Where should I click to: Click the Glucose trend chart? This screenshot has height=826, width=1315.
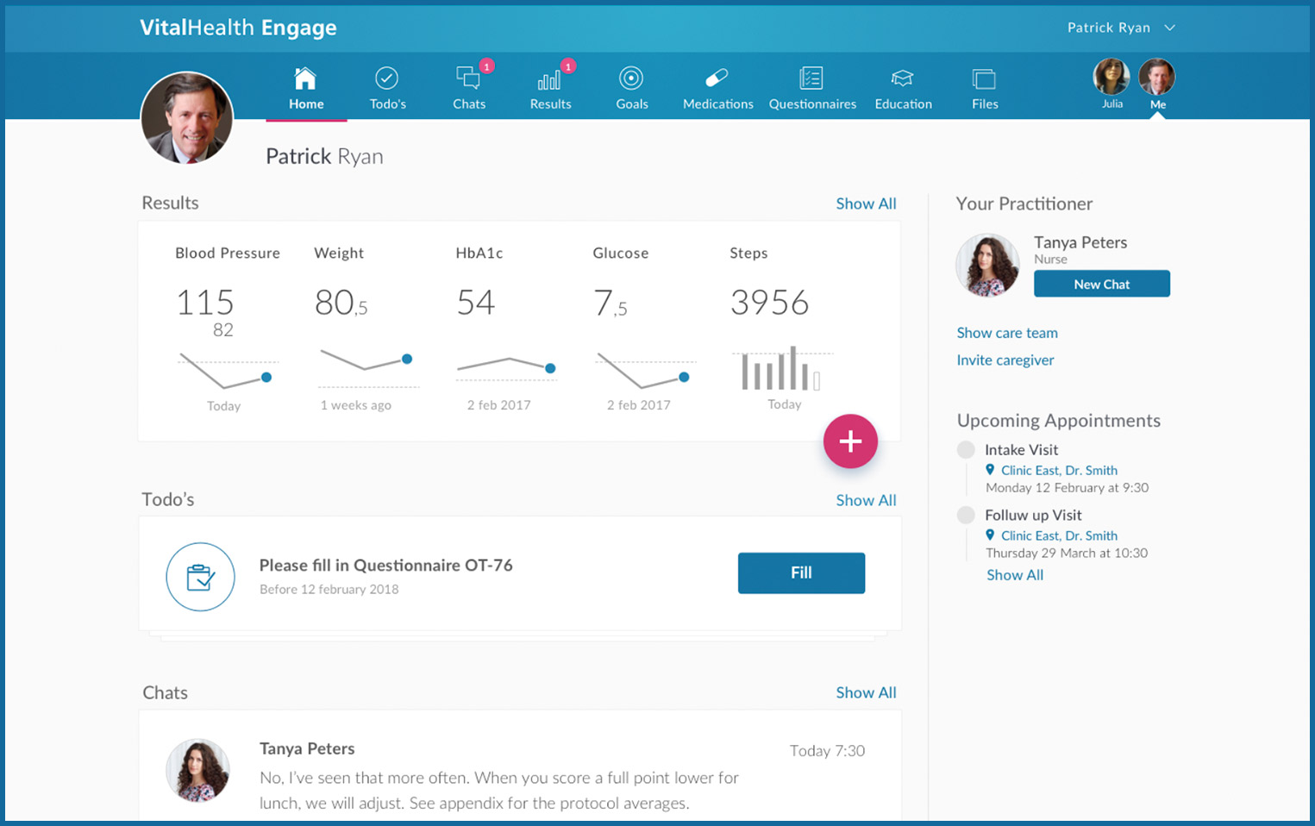[644, 370]
